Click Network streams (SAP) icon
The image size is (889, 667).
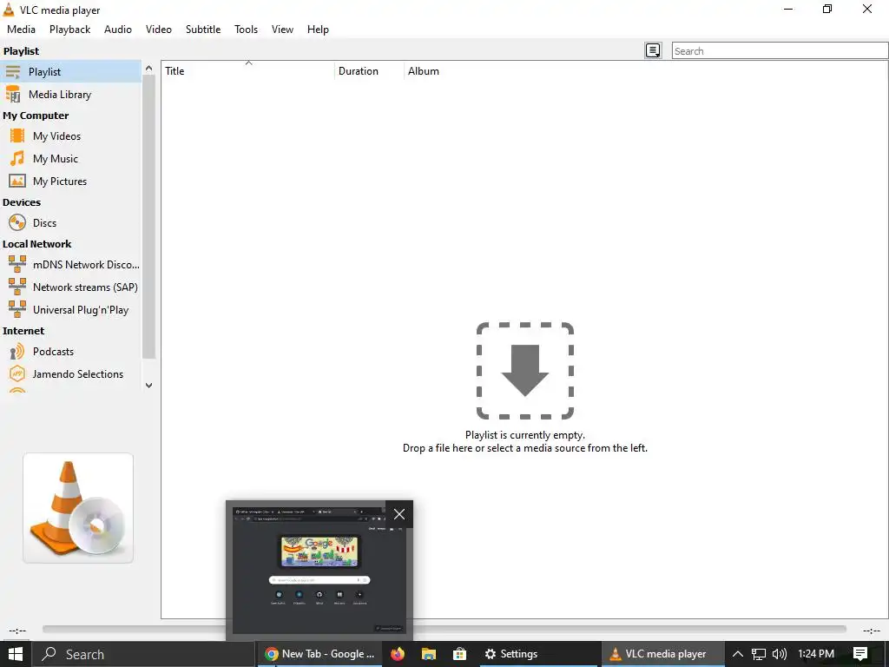point(17,287)
